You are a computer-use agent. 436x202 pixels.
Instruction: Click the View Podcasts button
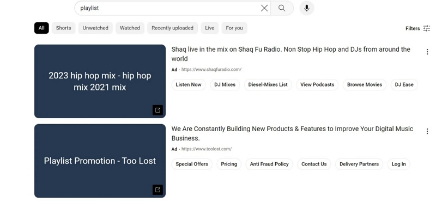(317, 85)
